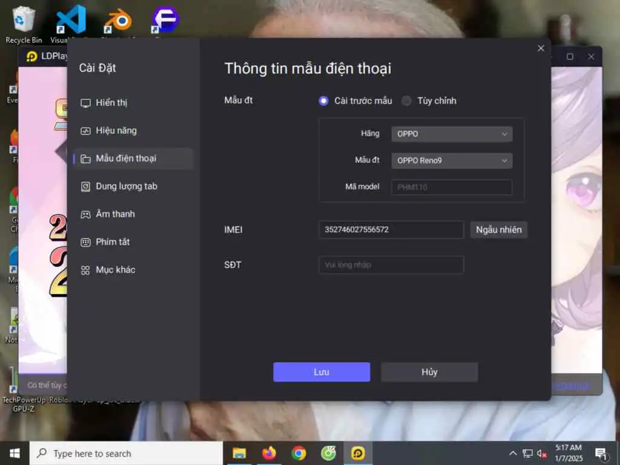Generate a random IMEI with Ngẫu nhiên
The width and height of the screenshot is (620, 465).
tap(499, 229)
